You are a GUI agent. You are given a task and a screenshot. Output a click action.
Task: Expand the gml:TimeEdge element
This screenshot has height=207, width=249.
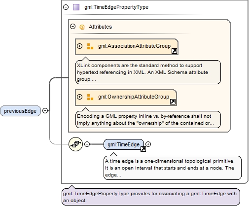(x=148, y=144)
